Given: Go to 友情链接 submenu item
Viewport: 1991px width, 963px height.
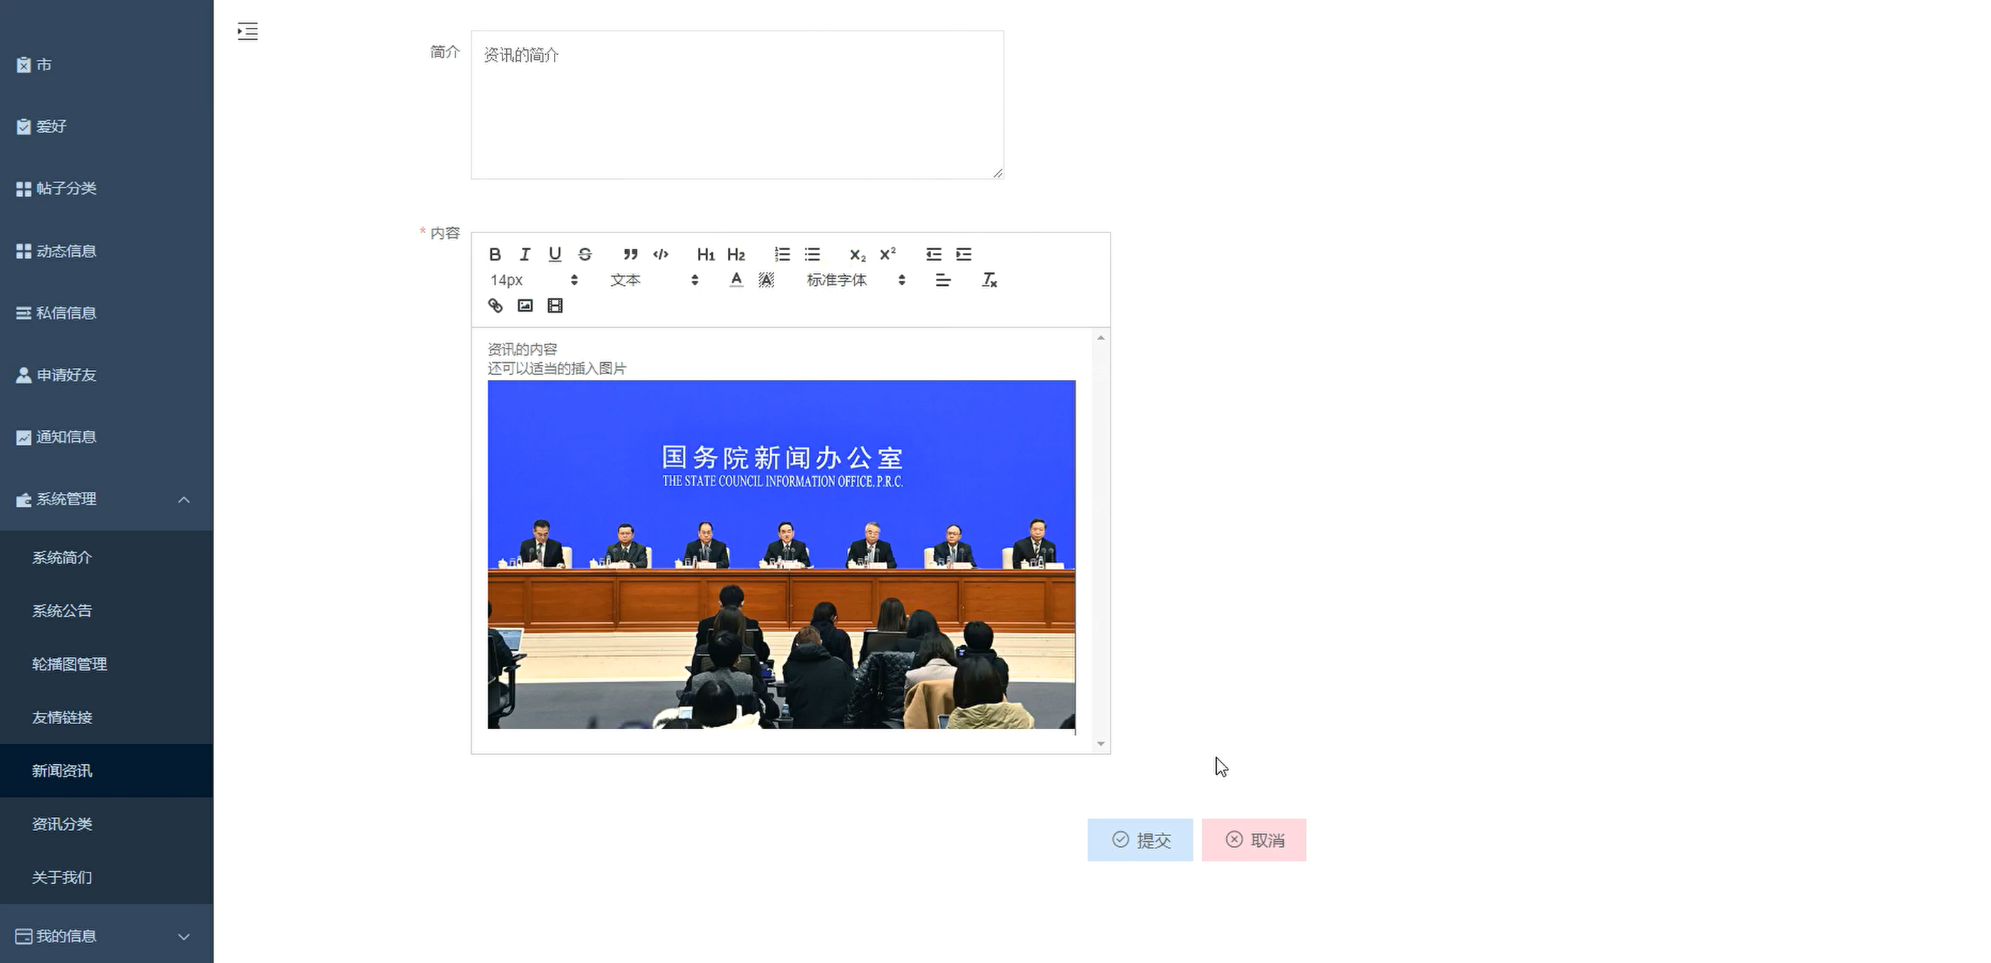Looking at the screenshot, I should (x=107, y=717).
